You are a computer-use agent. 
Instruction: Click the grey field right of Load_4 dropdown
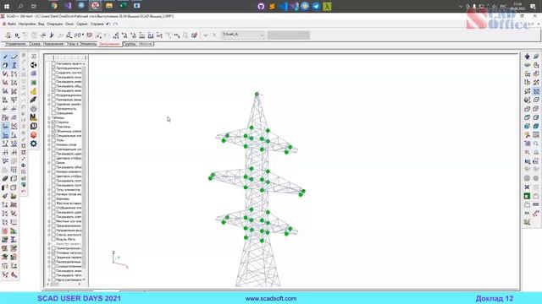pos(288,35)
